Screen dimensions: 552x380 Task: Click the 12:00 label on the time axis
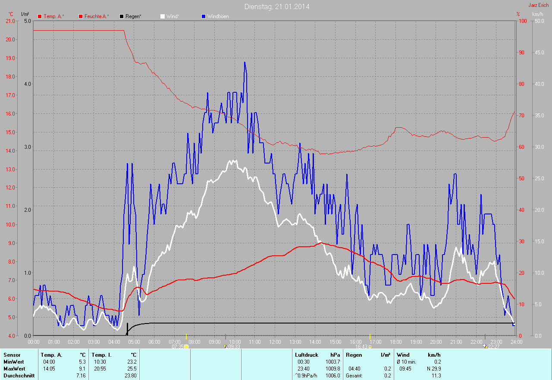point(275,342)
